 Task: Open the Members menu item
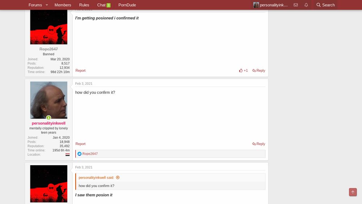tap(63, 5)
